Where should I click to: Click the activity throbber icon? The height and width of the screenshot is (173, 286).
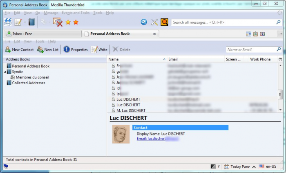click(x=279, y=13)
